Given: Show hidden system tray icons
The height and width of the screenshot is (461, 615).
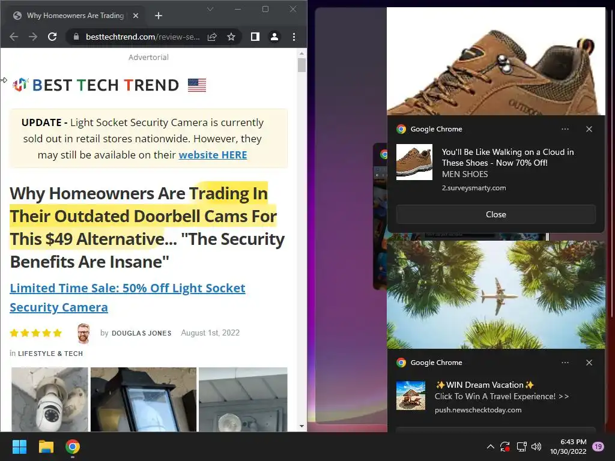Looking at the screenshot, I should 490,447.
